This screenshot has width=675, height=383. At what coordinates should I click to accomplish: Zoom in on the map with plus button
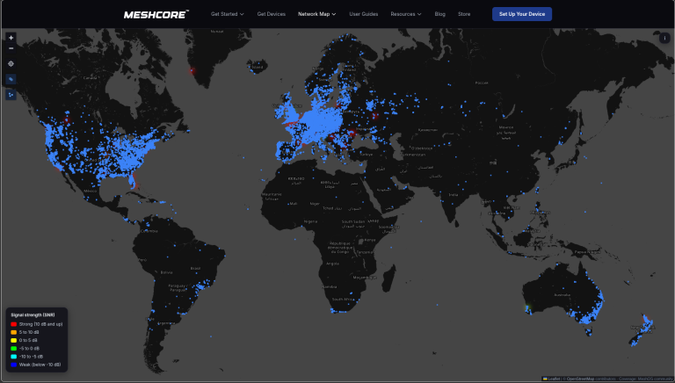[11, 38]
